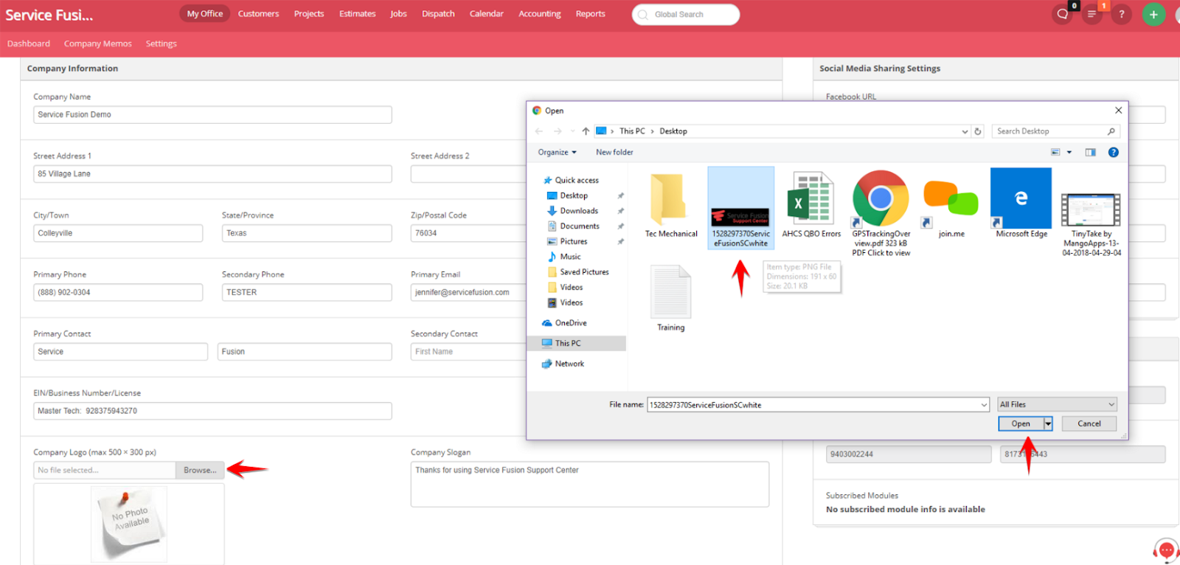This screenshot has height=565, width=1180.
Task: Go back in the Open dialog
Action: (538, 131)
